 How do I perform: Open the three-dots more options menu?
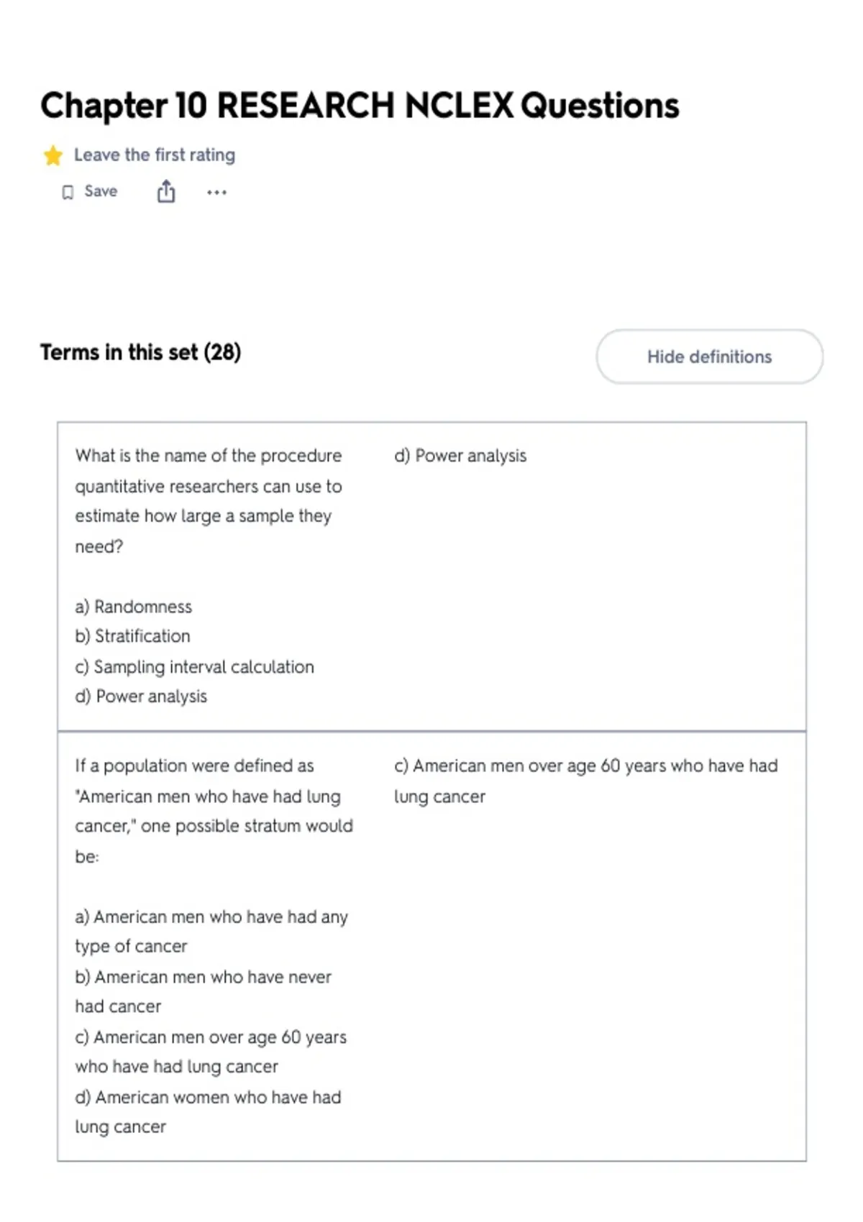[216, 192]
